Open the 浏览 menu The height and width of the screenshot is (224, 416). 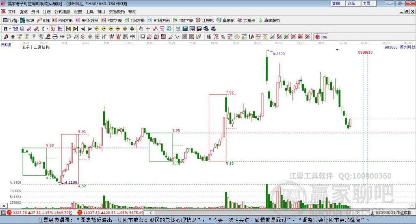tap(23, 12)
